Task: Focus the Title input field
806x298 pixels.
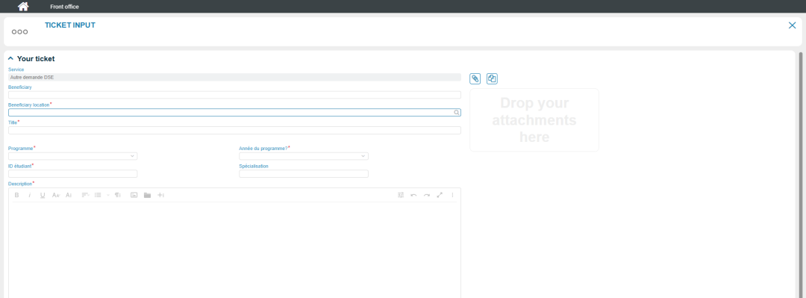Action: point(234,130)
